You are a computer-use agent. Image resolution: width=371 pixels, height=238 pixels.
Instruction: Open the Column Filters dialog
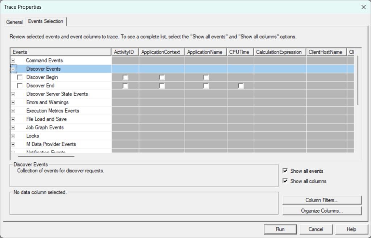coord(322,200)
